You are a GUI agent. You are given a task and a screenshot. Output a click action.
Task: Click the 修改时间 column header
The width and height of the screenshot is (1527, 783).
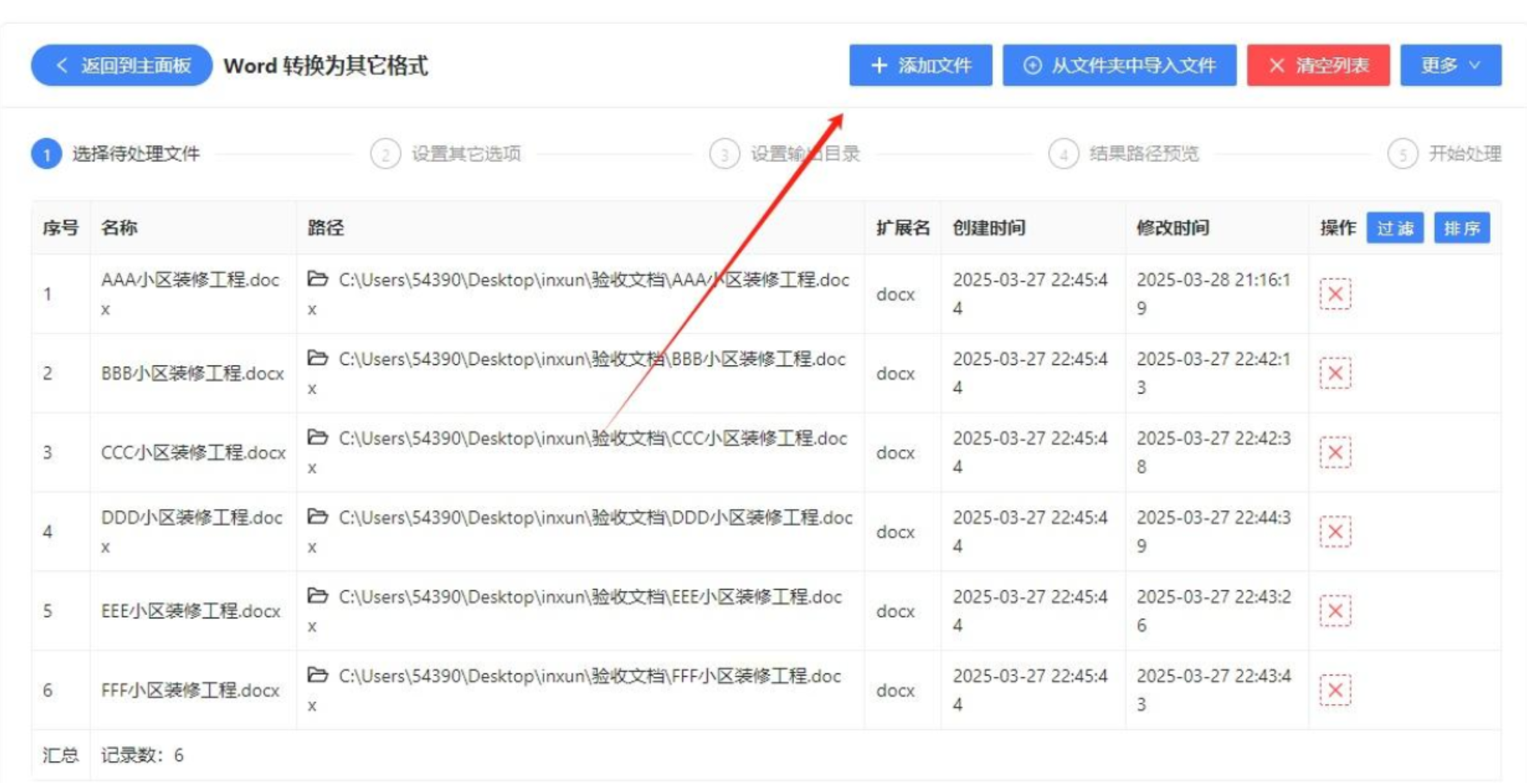coord(1172,228)
